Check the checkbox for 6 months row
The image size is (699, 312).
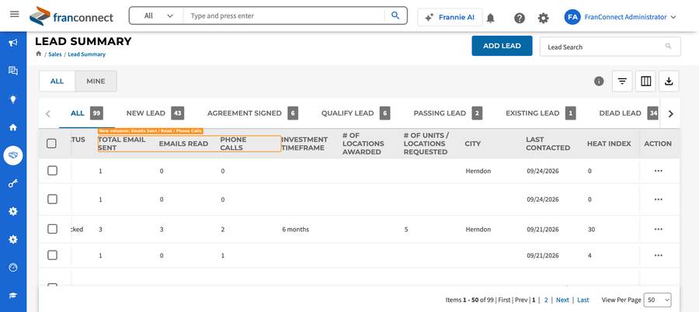pos(53,229)
